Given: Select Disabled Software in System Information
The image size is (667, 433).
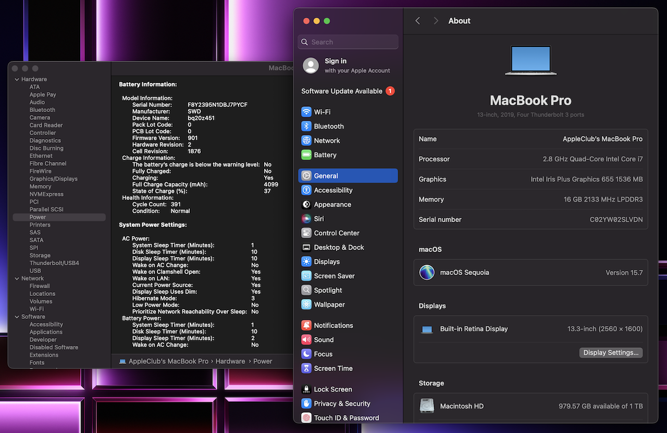Looking at the screenshot, I should (x=54, y=348).
